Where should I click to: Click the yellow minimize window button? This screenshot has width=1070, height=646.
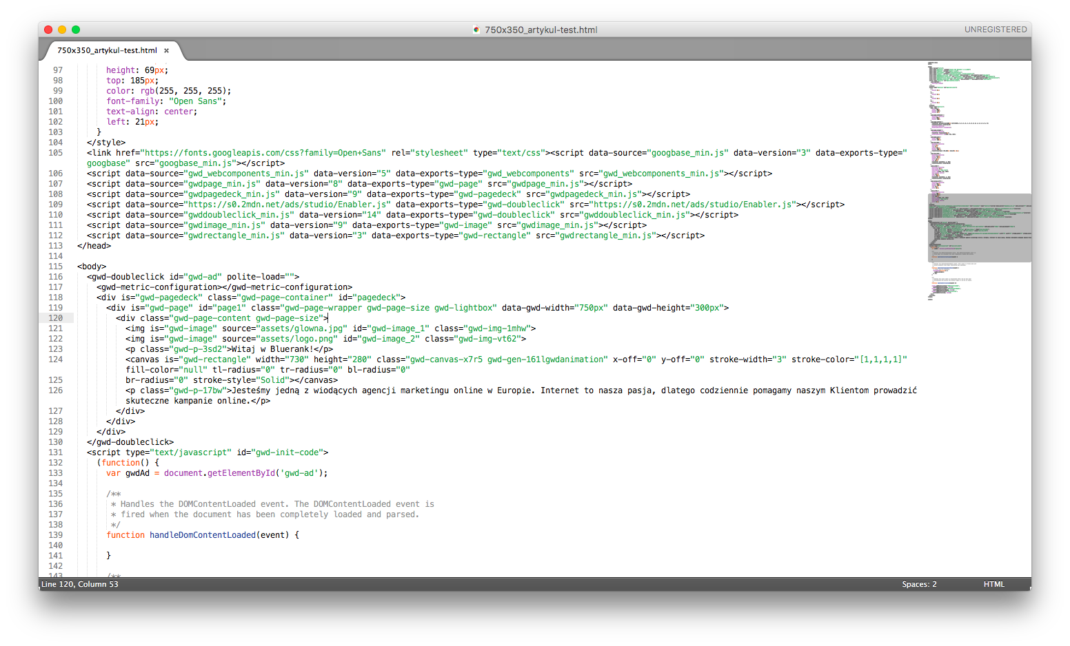(x=62, y=30)
